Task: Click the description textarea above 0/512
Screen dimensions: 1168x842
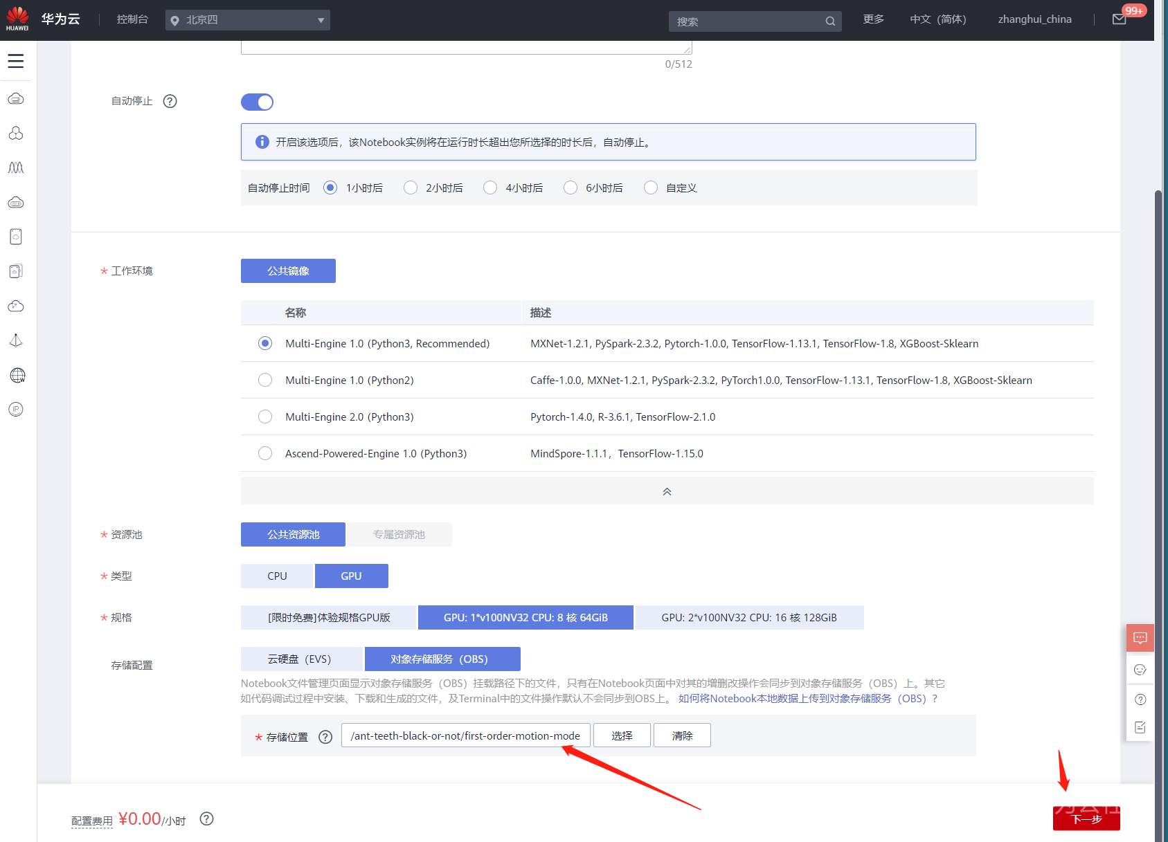Action: click(467, 47)
